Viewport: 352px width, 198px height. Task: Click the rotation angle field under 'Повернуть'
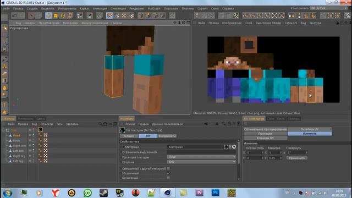tap(297, 152)
